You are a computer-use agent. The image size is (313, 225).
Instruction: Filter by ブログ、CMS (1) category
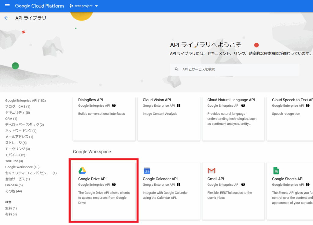pos(18,106)
